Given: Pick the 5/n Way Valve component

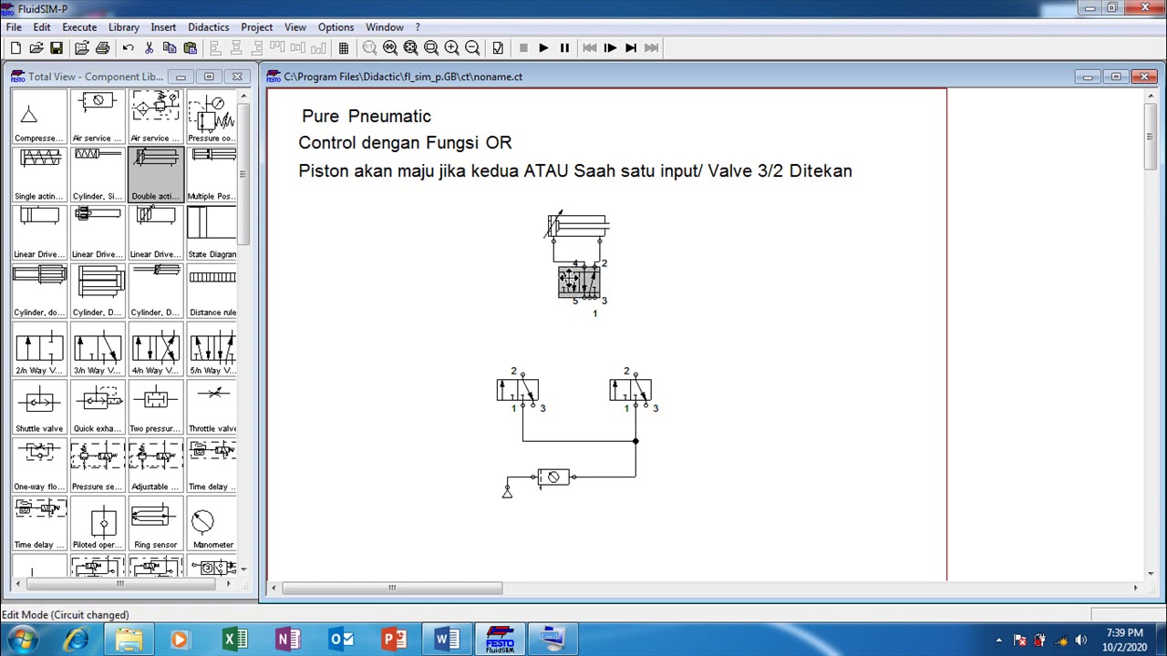Looking at the screenshot, I should (x=212, y=350).
